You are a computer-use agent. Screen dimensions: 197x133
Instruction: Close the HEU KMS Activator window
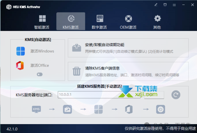pos(192,5)
